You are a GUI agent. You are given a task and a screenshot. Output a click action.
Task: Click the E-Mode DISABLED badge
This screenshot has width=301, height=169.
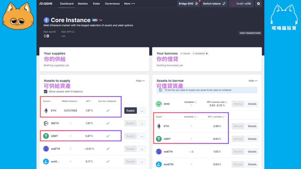point(200,54)
